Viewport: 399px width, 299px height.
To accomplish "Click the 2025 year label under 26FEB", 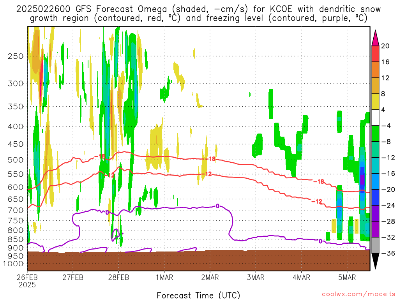I will click(27, 285).
